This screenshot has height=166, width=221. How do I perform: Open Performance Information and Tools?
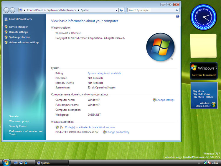point(26,133)
